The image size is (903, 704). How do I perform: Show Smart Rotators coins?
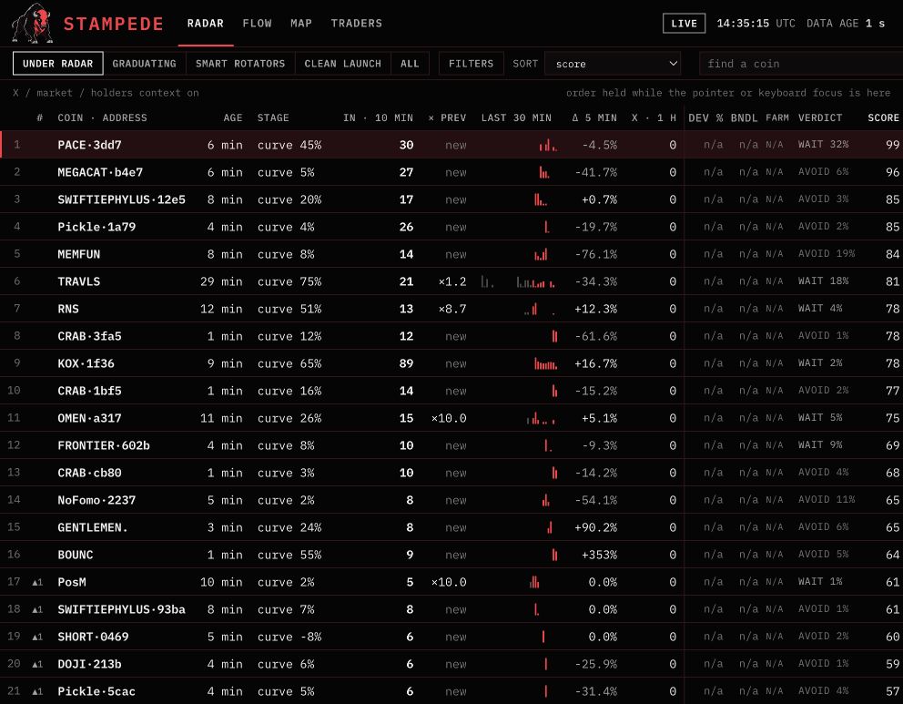[240, 64]
